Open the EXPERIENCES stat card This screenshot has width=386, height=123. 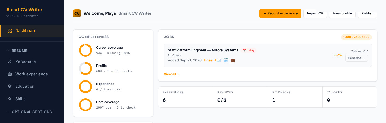pos(186,97)
